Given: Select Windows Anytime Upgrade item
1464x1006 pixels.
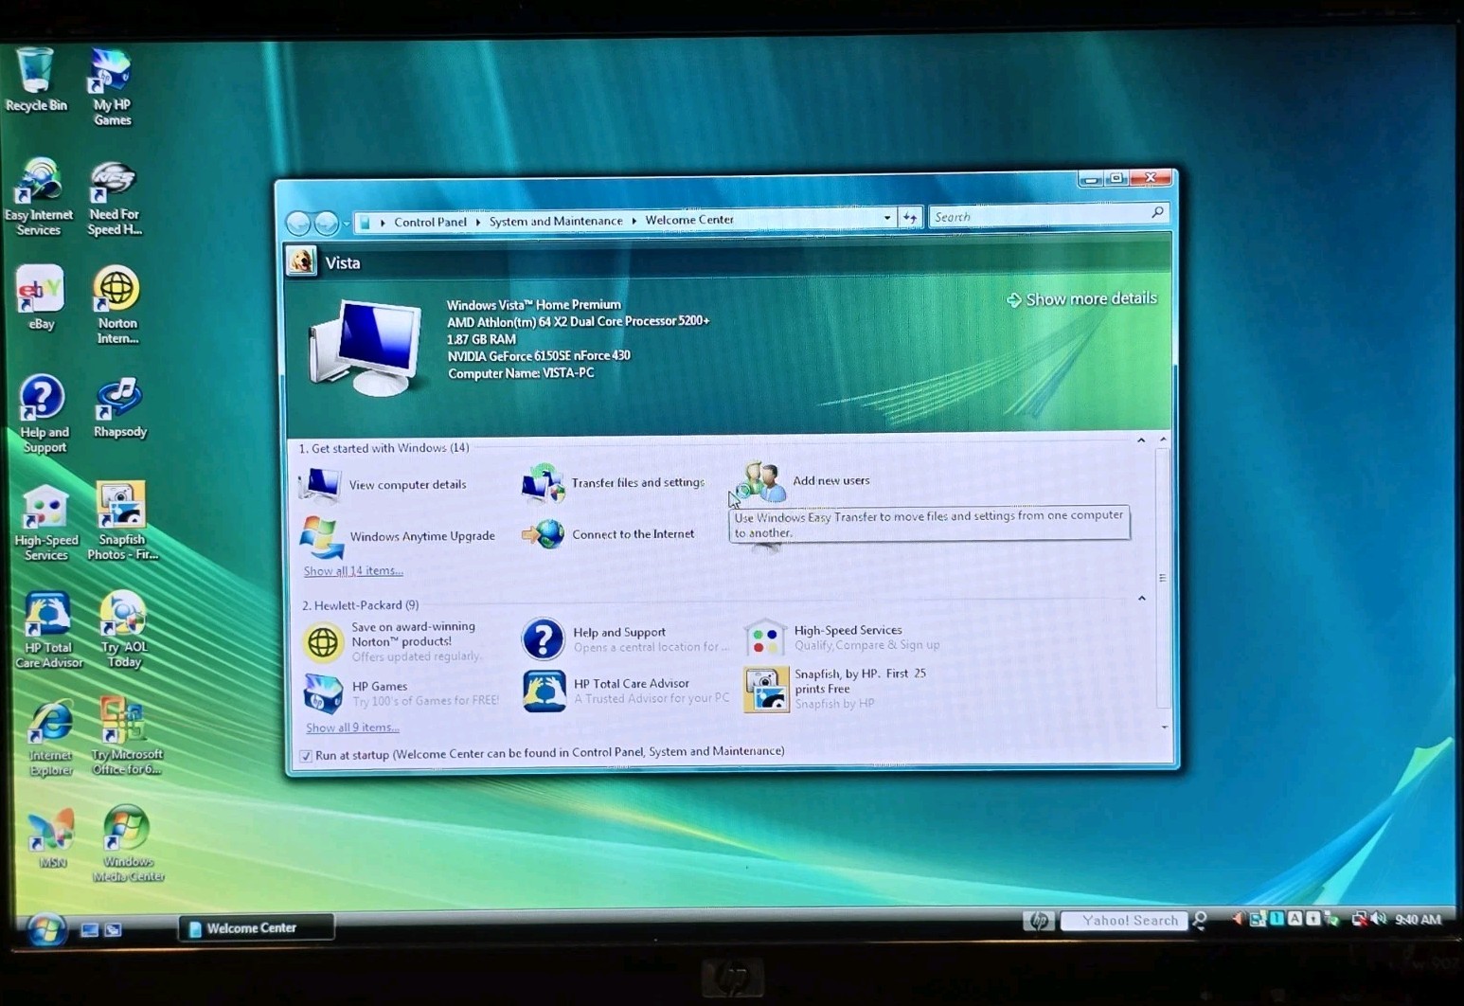Looking at the screenshot, I should (x=398, y=536).
